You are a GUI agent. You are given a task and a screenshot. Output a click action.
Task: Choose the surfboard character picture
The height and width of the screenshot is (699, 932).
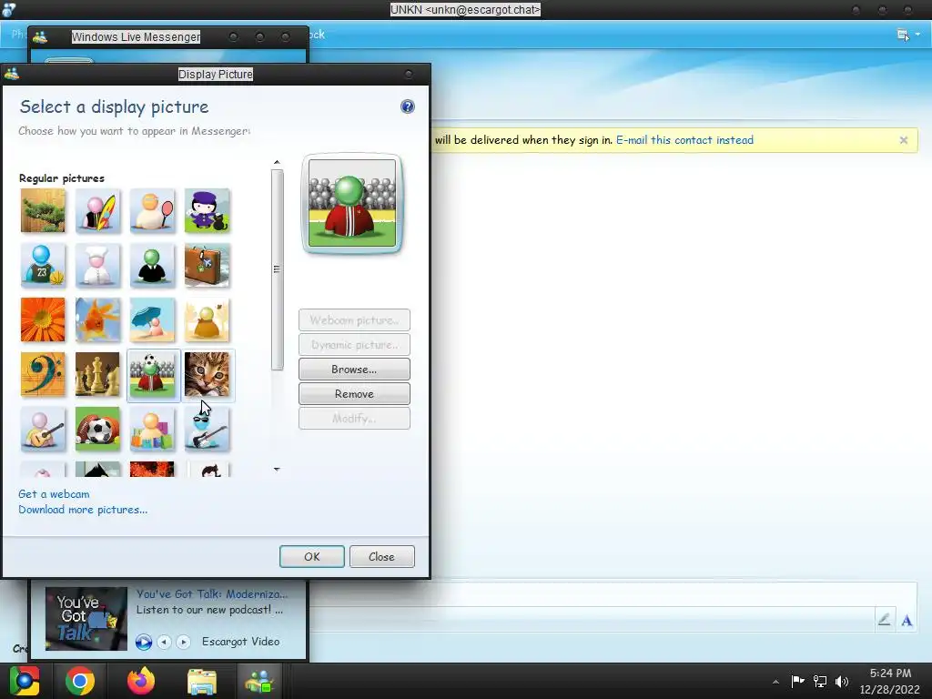97,210
